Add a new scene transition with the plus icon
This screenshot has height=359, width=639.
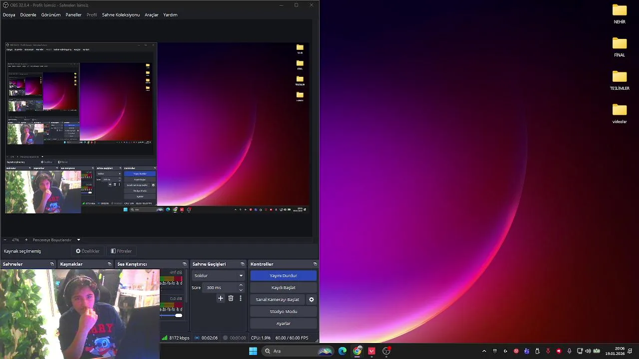coord(221,298)
